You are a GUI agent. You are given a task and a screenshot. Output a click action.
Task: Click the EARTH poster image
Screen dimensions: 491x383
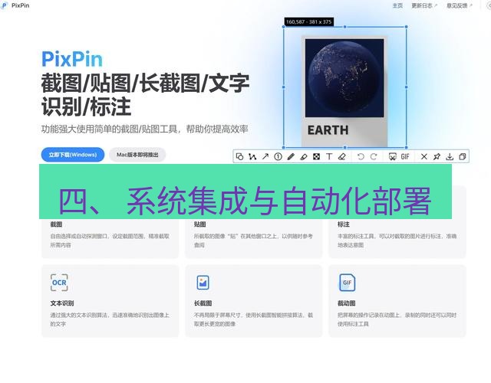(x=344, y=91)
